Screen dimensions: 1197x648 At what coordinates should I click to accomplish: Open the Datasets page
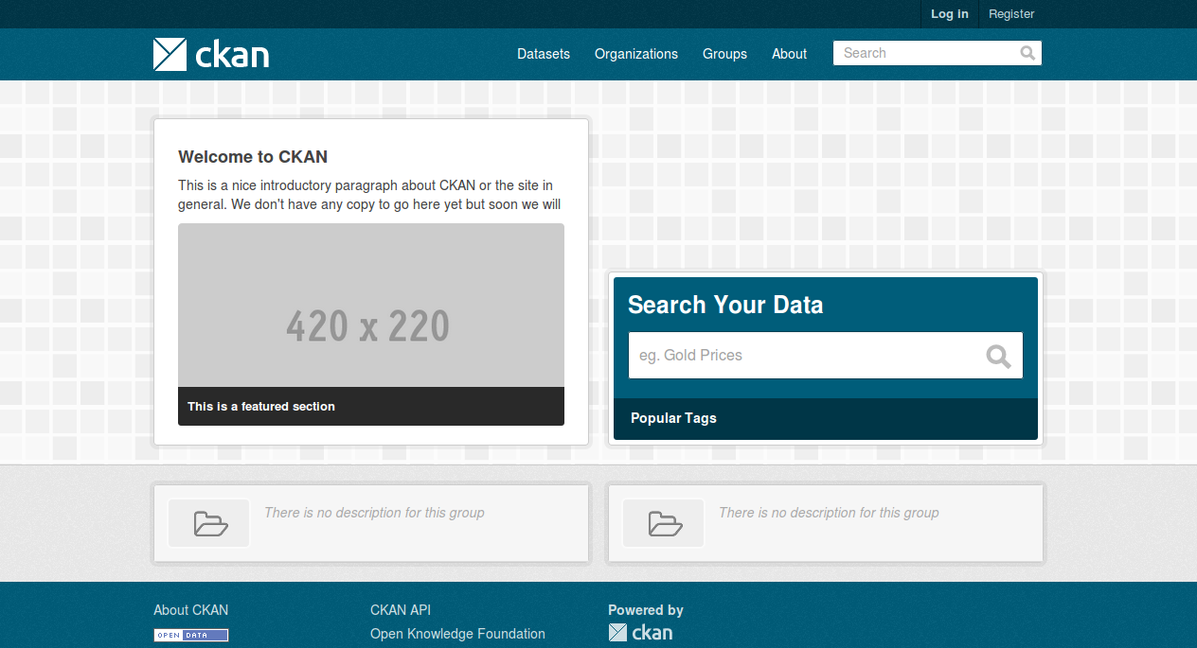(x=544, y=54)
